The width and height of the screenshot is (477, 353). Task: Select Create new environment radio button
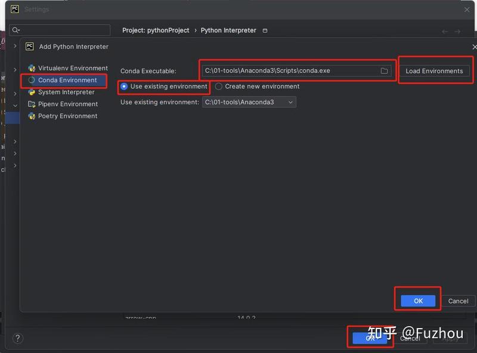pos(218,86)
